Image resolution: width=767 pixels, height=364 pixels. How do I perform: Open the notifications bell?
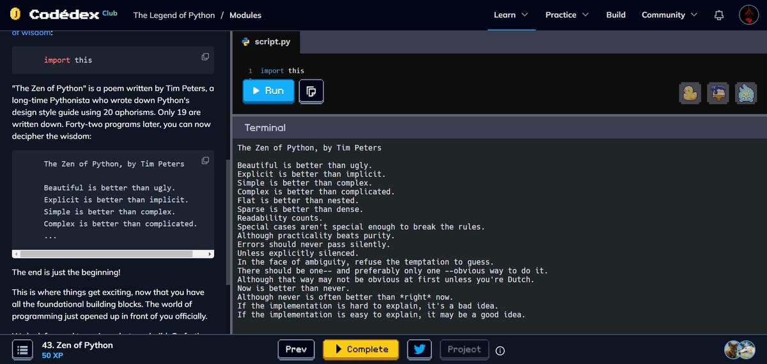720,15
